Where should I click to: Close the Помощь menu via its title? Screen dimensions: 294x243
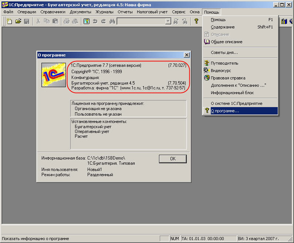point(212,12)
